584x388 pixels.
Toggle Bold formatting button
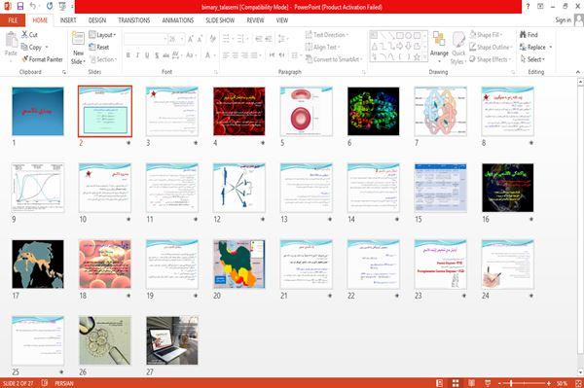pyautogui.click(x=128, y=55)
